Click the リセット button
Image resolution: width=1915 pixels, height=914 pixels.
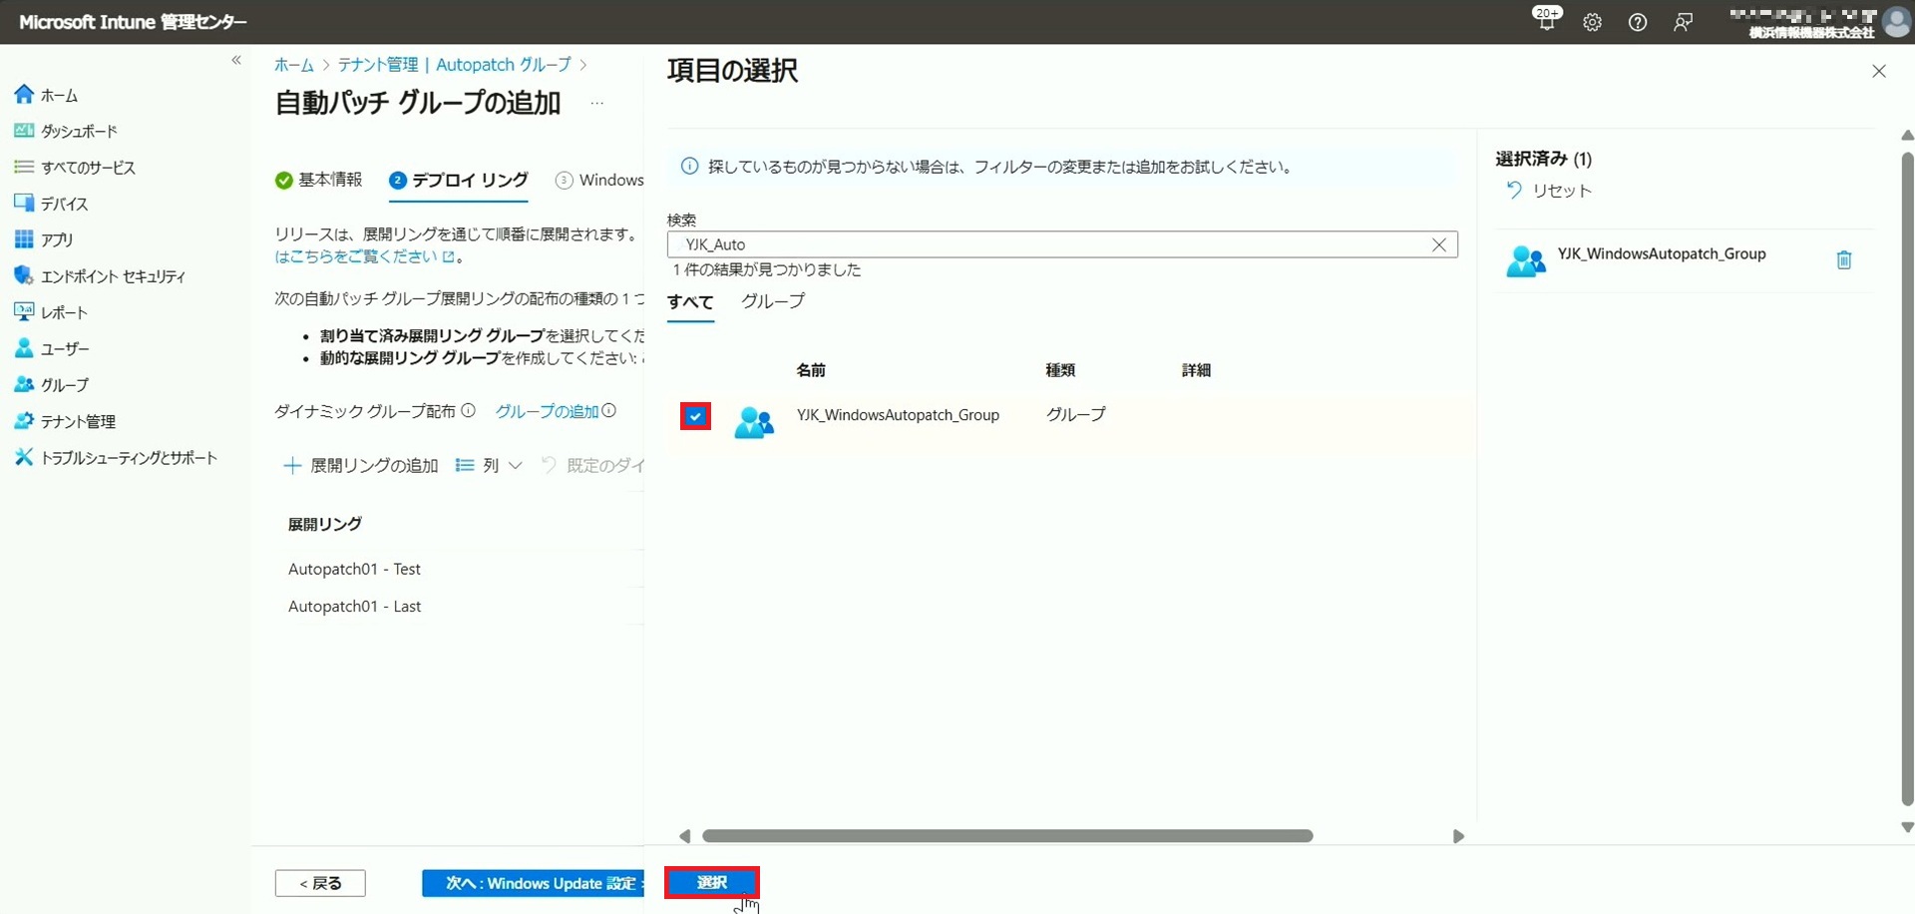pyautogui.click(x=1548, y=191)
